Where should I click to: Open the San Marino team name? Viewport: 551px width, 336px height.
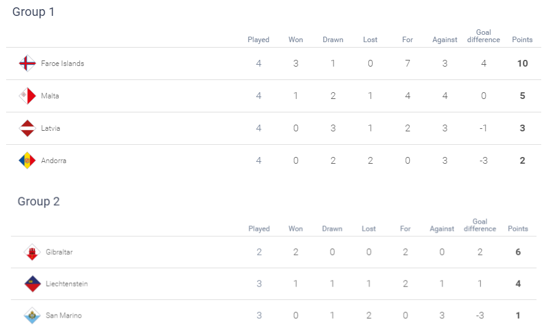click(64, 315)
